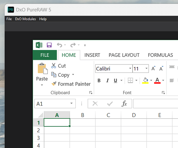Expand the undo history dropdown arrow
Viewport: 178px width, 148px height.
click(65, 45)
